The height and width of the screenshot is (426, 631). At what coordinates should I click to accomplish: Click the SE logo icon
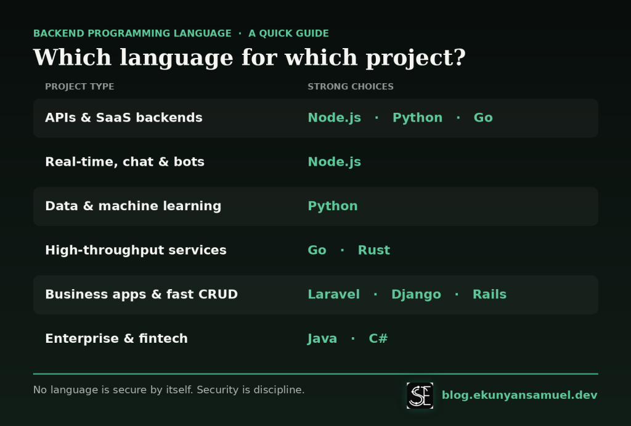420,395
